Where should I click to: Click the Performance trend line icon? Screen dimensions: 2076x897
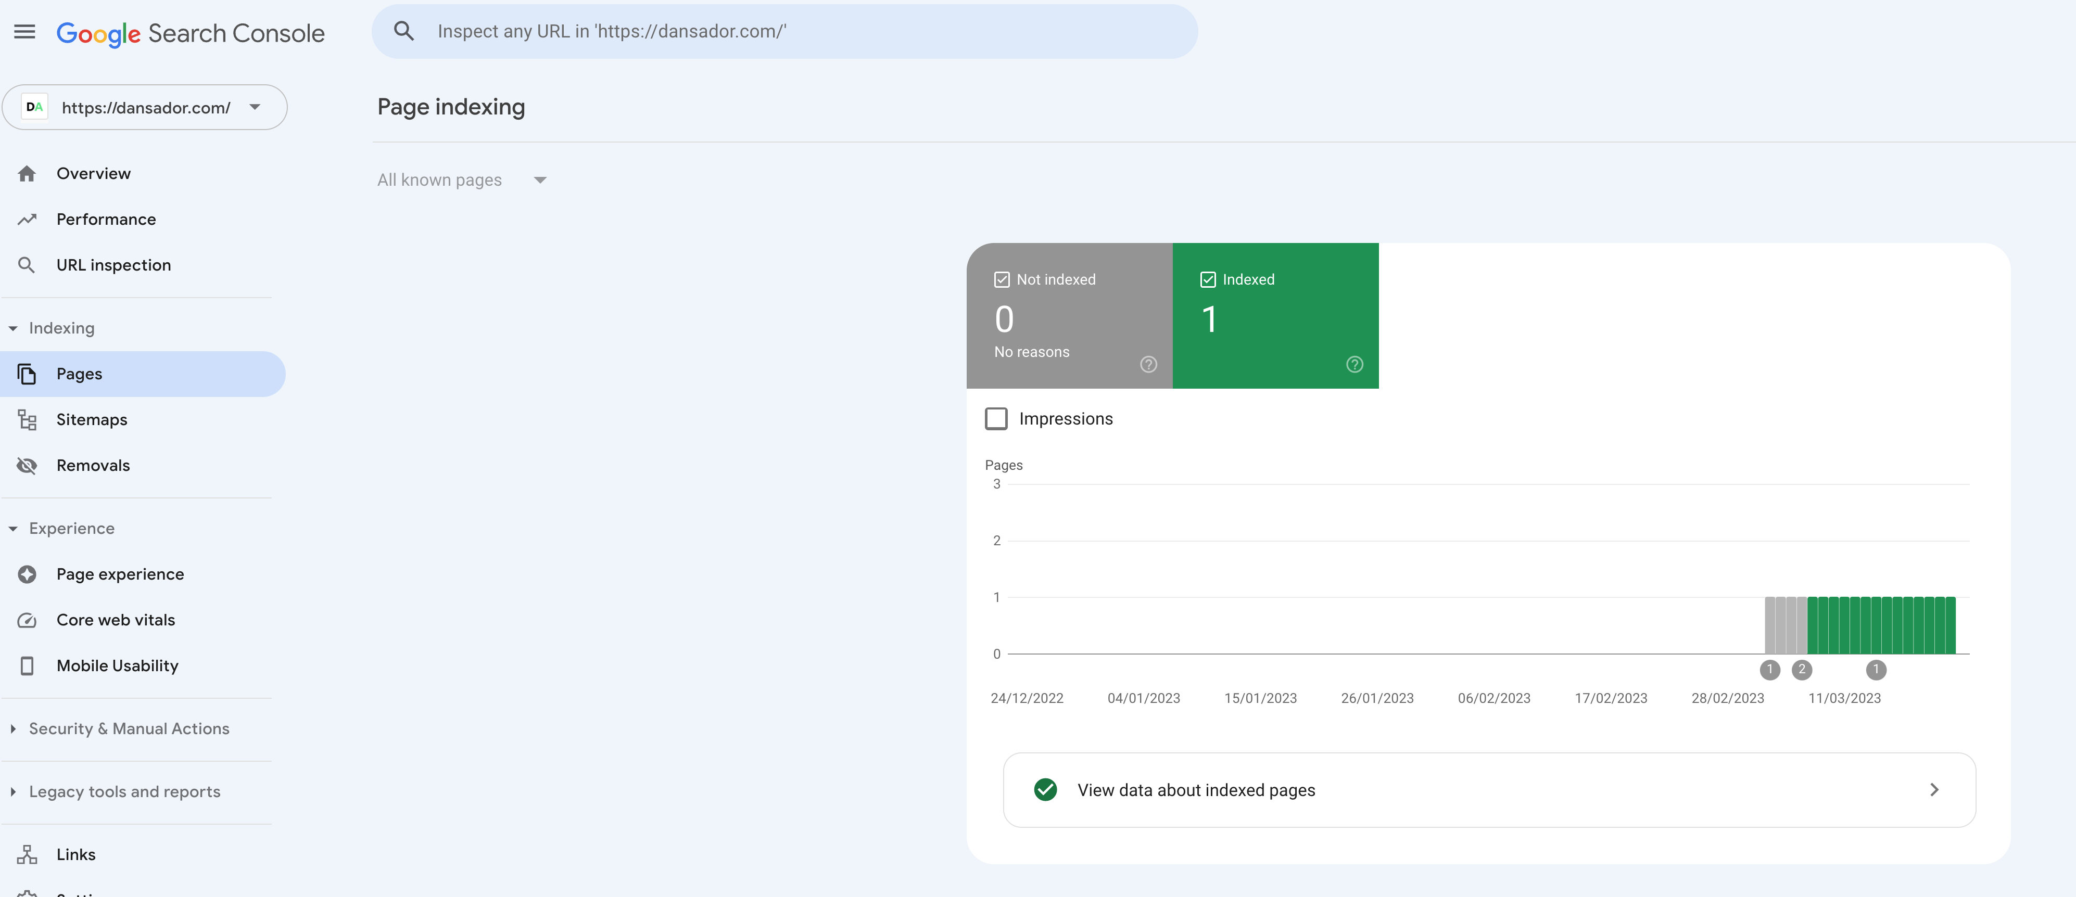coord(28,220)
